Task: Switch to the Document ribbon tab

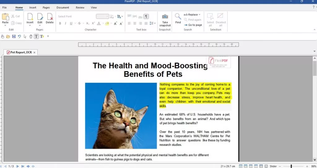Action: point(63,7)
